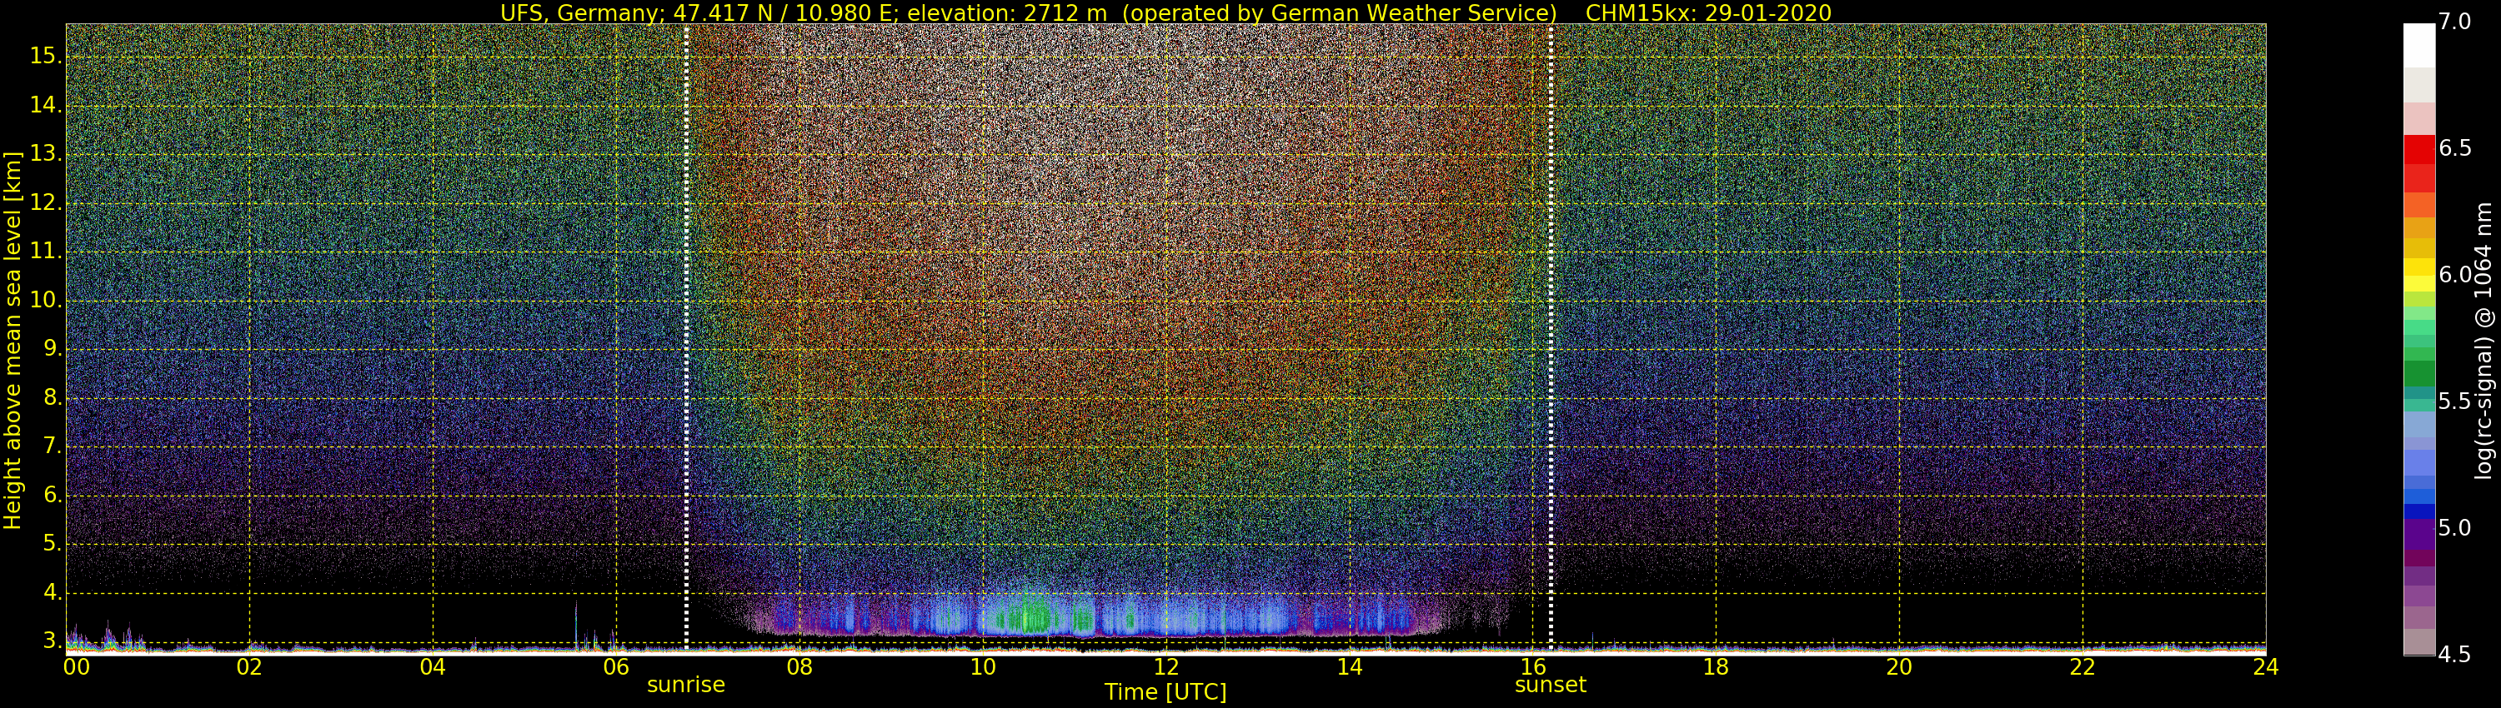Click the y-axis tick label '3.'
Screen dimensions: 2501x708
pos(53,641)
